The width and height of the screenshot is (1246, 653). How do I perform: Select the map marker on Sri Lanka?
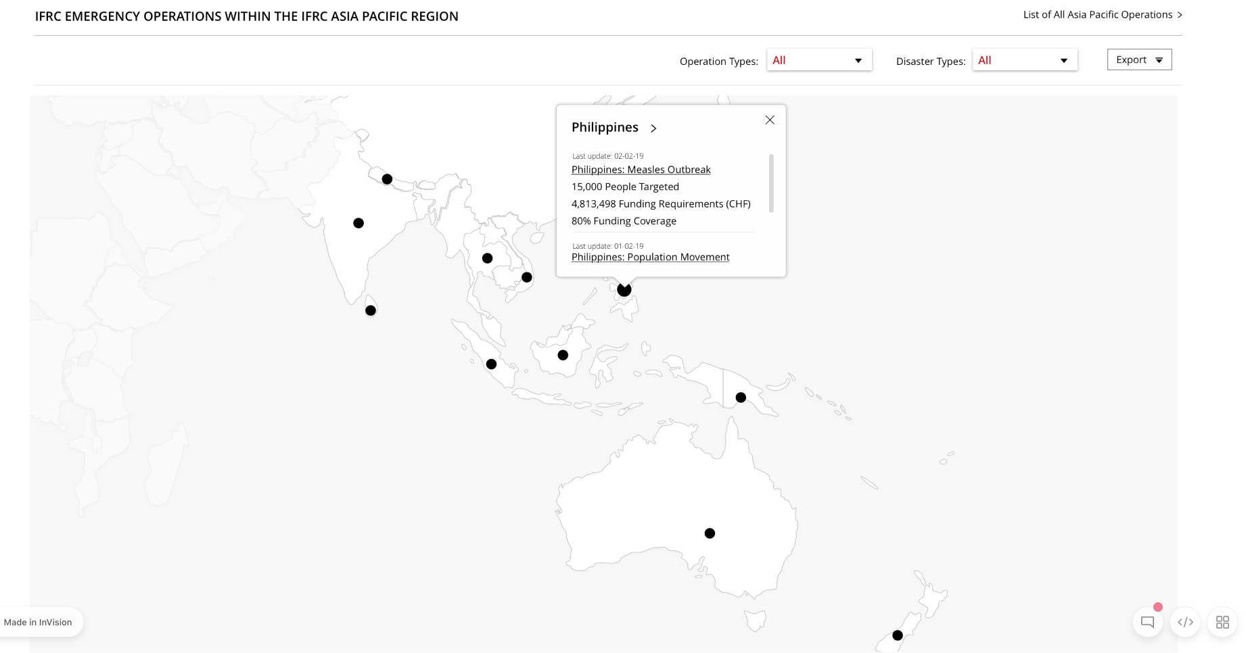(371, 310)
